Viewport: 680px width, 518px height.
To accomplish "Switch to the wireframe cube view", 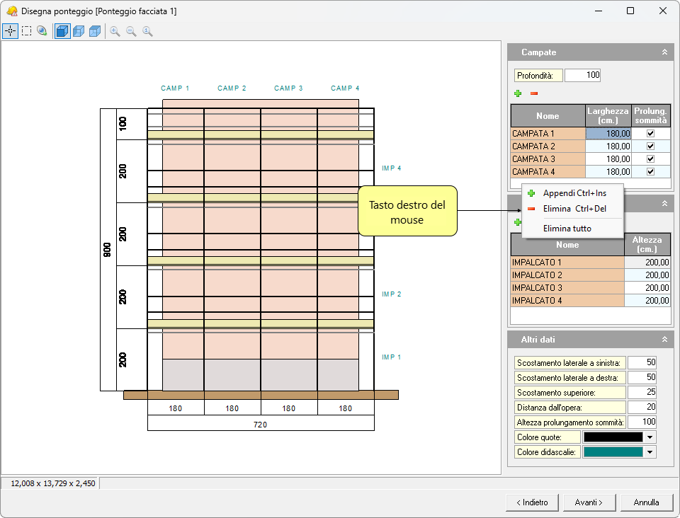I will [x=95, y=31].
